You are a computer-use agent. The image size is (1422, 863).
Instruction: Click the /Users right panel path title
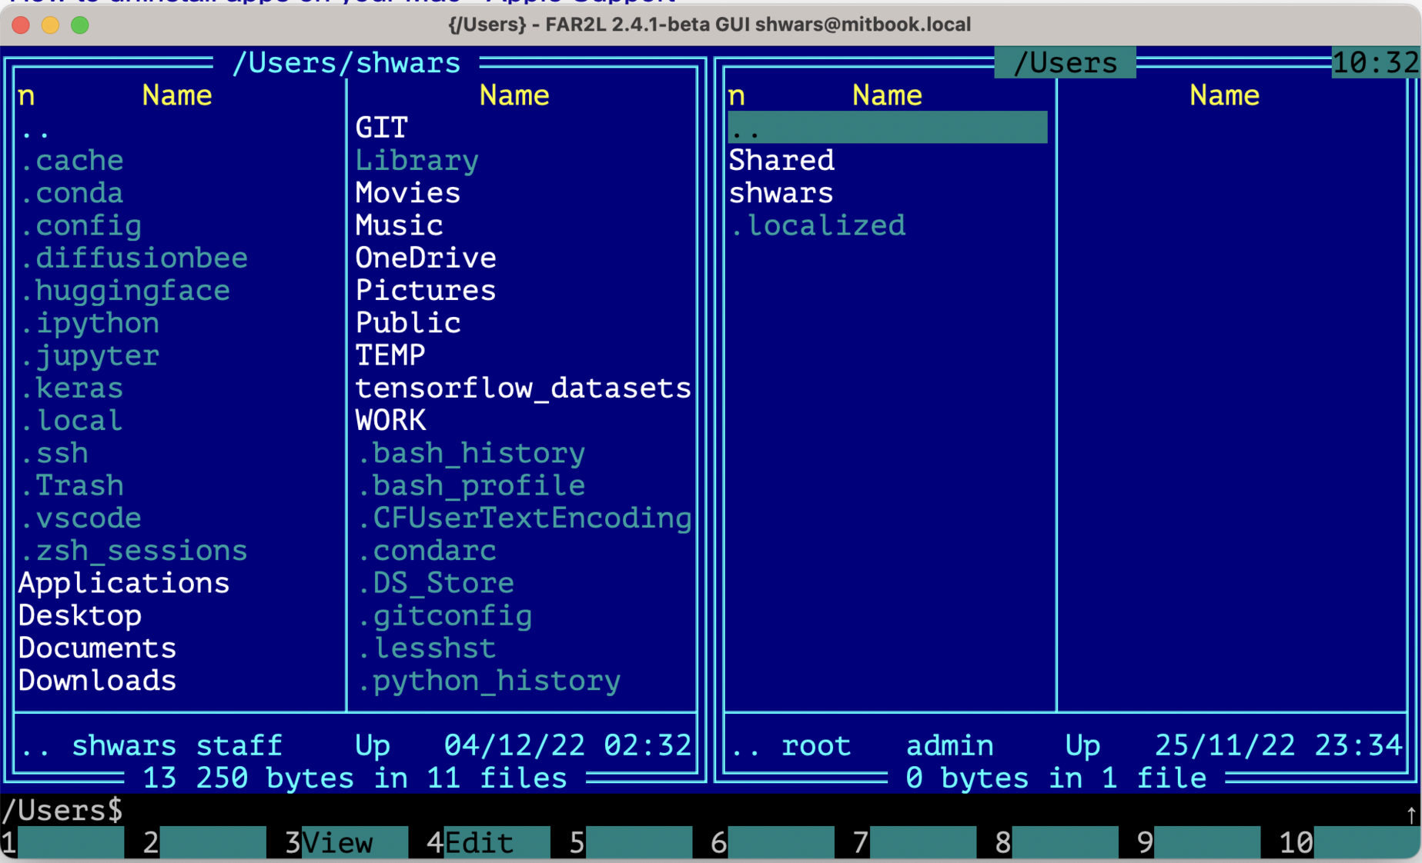[x=1064, y=63]
